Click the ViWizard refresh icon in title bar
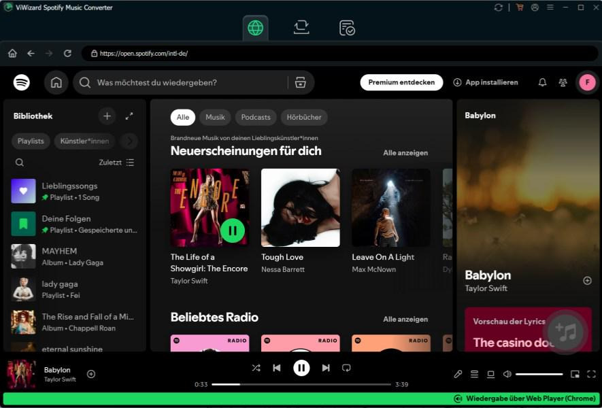602x408 pixels. [499, 7]
